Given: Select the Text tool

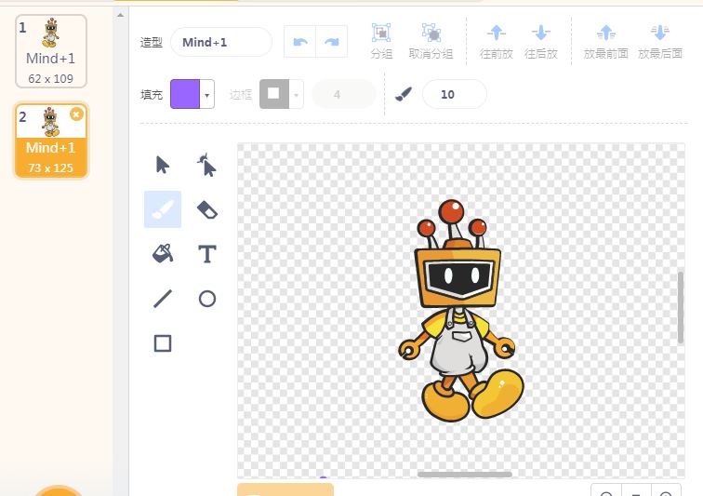Looking at the screenshot, I should [206, 254].
